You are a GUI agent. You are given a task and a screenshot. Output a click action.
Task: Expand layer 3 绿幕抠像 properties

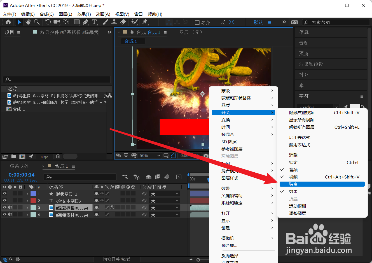[27, 208]
